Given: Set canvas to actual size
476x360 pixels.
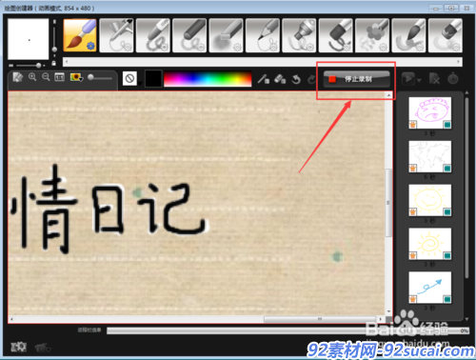Looking at the screenshot, I should (59, 77).
